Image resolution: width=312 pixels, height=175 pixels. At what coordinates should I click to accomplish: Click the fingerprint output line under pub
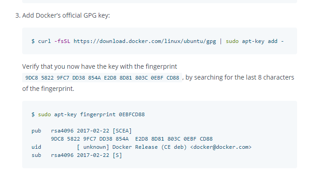point(132,139)
